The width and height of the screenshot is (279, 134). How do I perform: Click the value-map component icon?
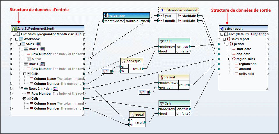[106, 15]
